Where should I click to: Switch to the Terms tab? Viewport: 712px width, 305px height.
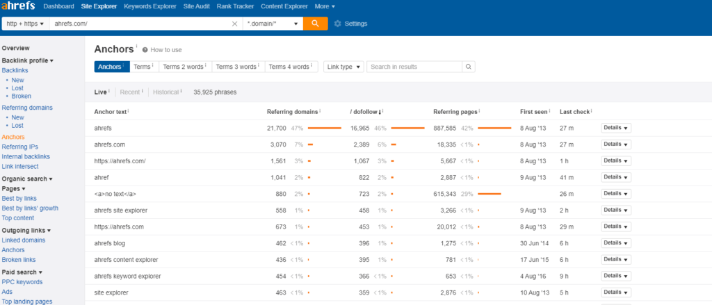tap(143, 67)
